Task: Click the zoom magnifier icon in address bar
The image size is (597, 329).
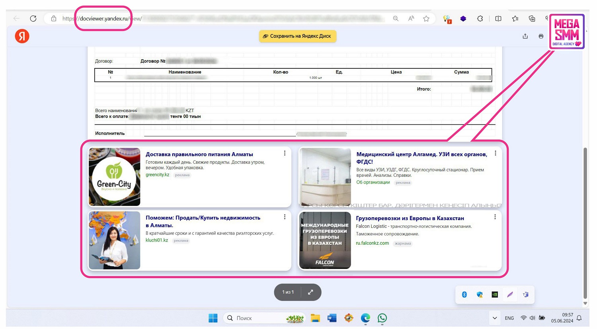Action: tap(396, 18)
